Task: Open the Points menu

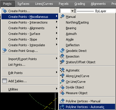Action: (7, 4)
